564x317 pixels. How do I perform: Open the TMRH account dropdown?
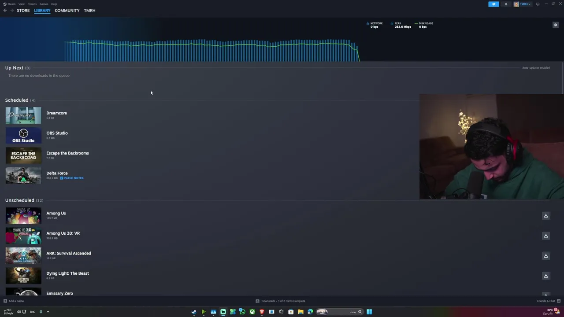coord(523,4)
